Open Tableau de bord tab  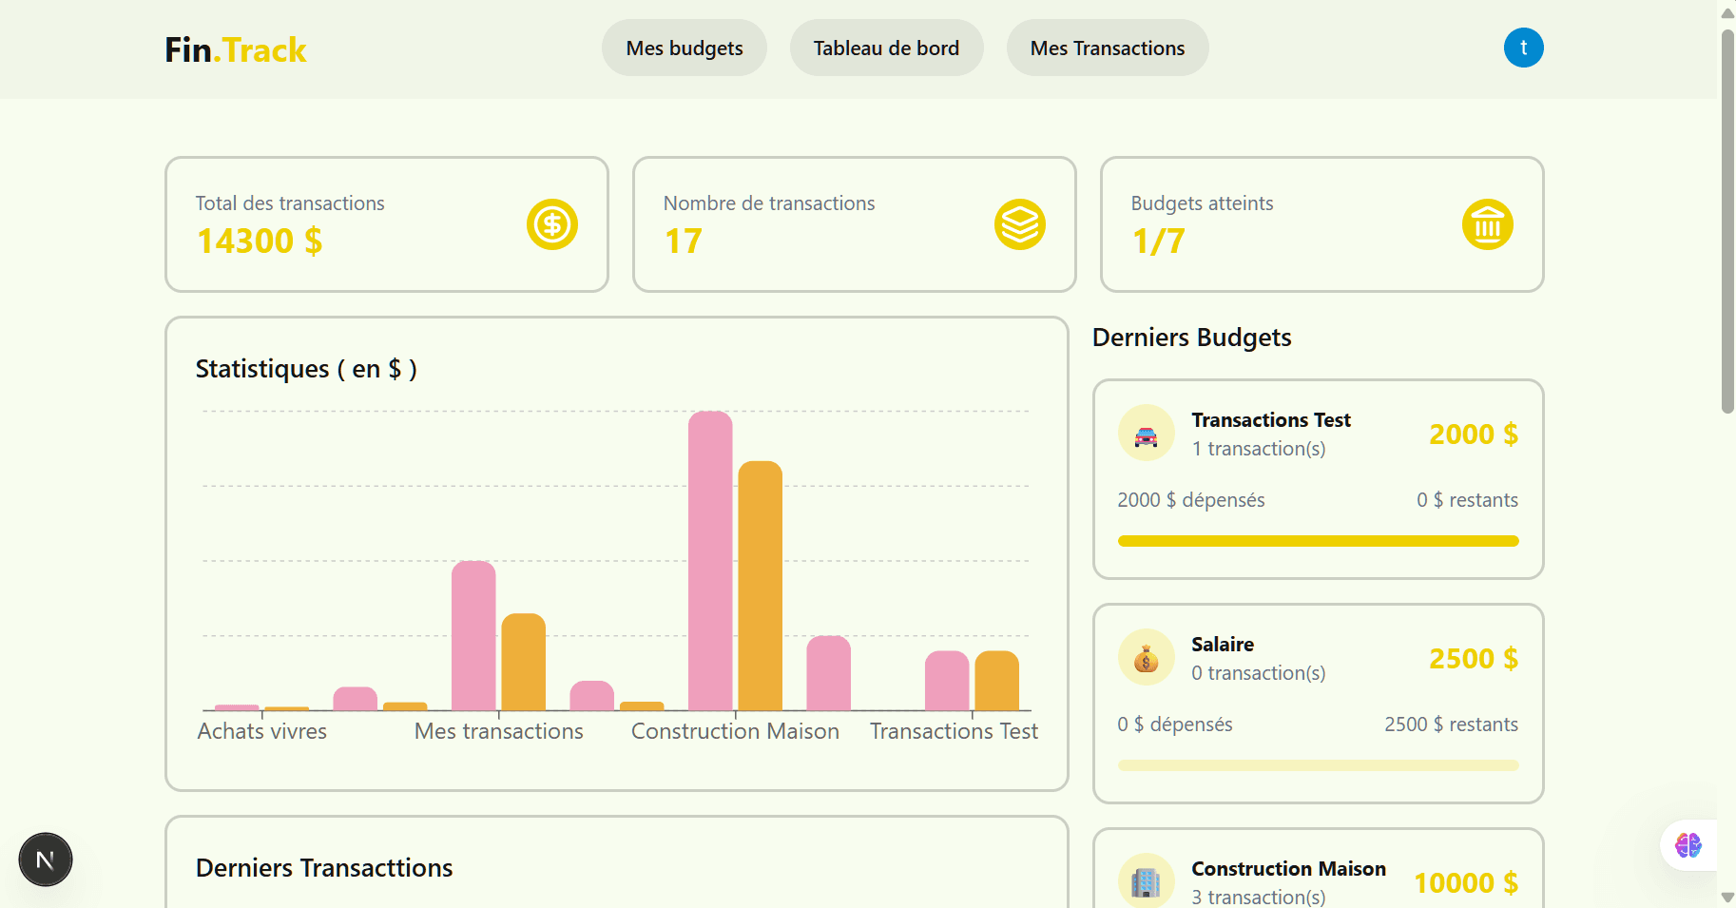(x=886, y=48)
